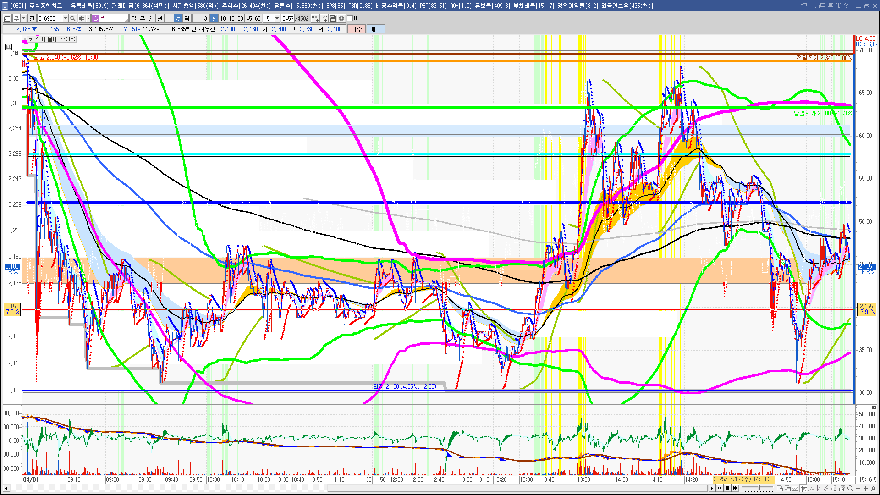Click the zoom-in plus icon
880x495 pixels.
pos(866,489)
